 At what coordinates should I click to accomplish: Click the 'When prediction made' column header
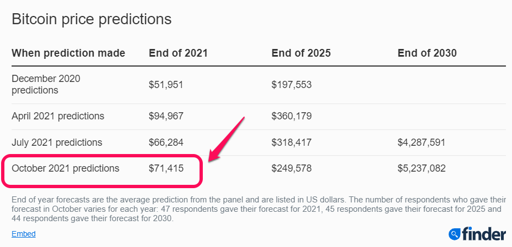coord(68,53)
